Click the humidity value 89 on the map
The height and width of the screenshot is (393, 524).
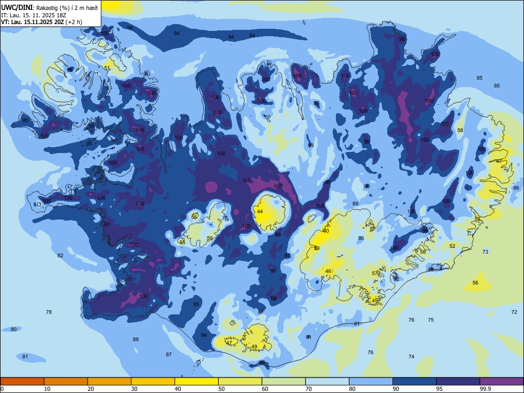pos(355,203)
